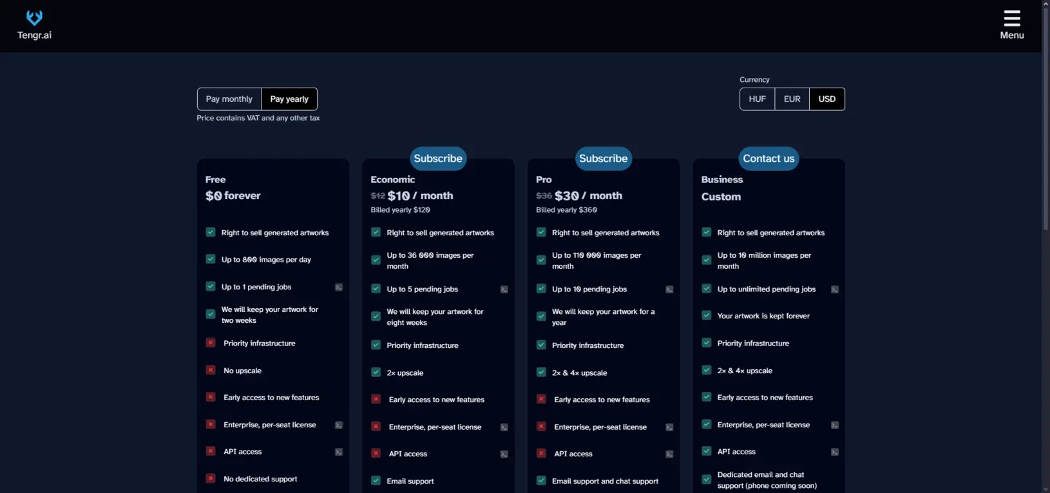Click 'Up to 36 000 images per month'
The width and height of the screenshot is (1050, 493).
coord(430,261)
